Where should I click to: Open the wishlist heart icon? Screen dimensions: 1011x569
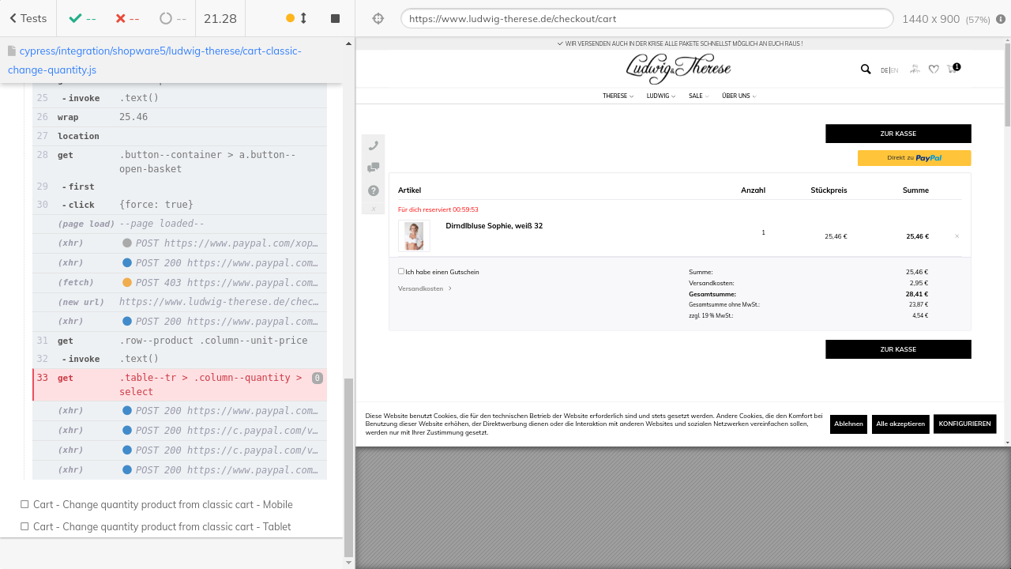[934, 70]
